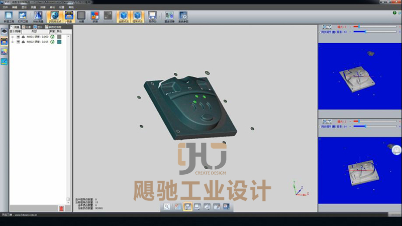Select the colorful surface icon in left sidebar
The image size is (402, 226).
tap(4, 52)
